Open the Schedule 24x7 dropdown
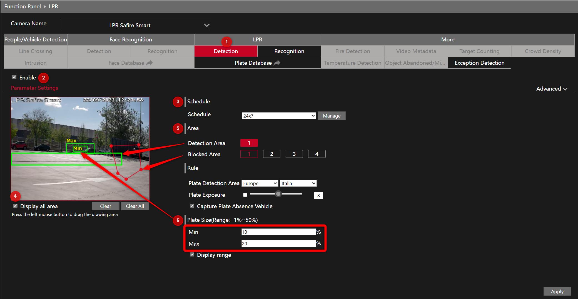This screenshot has width=578, height=299. [x=279, y=116]
